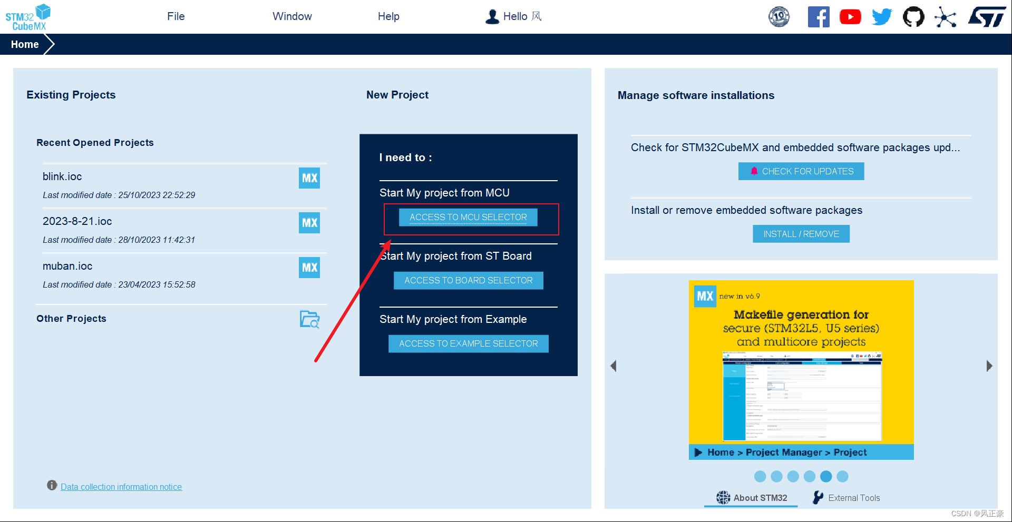Show previous slide with left carousel arrow
This screenshot has height=522, width=1012.
(613, 366)
